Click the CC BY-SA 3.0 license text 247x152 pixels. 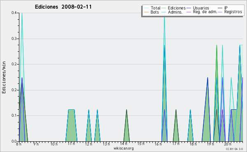(x=234, y=149)
